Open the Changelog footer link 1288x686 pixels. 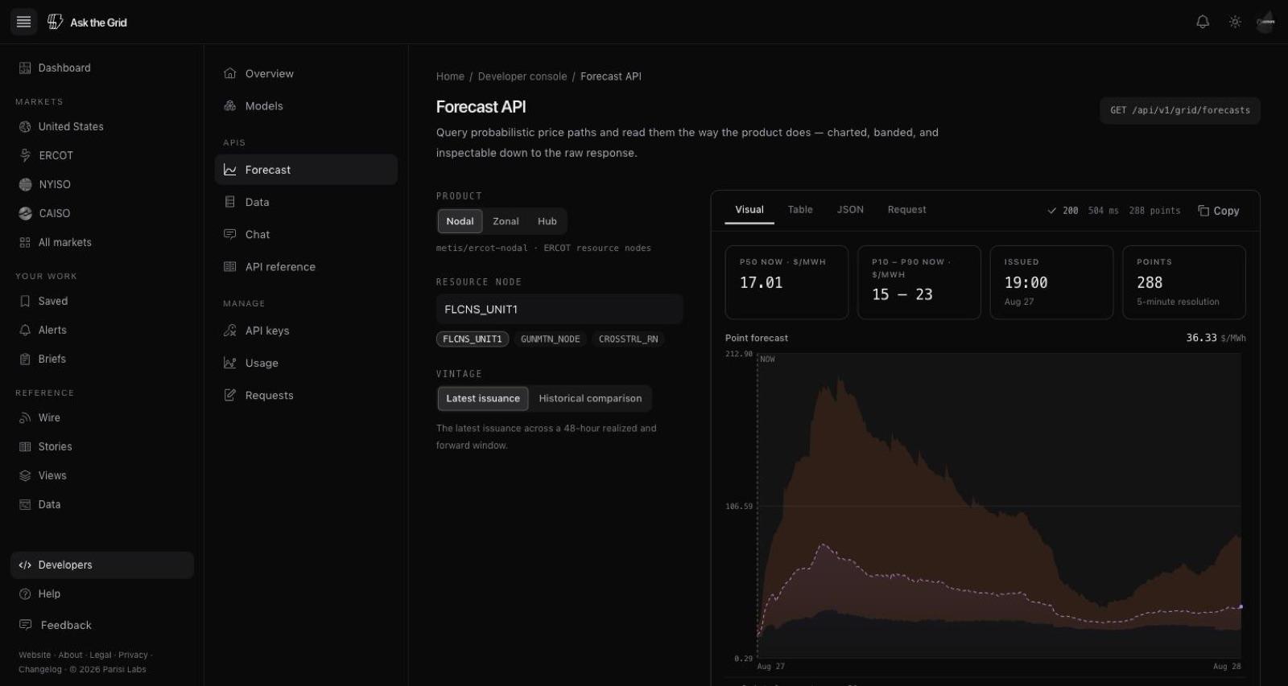(x=40, y=670)
